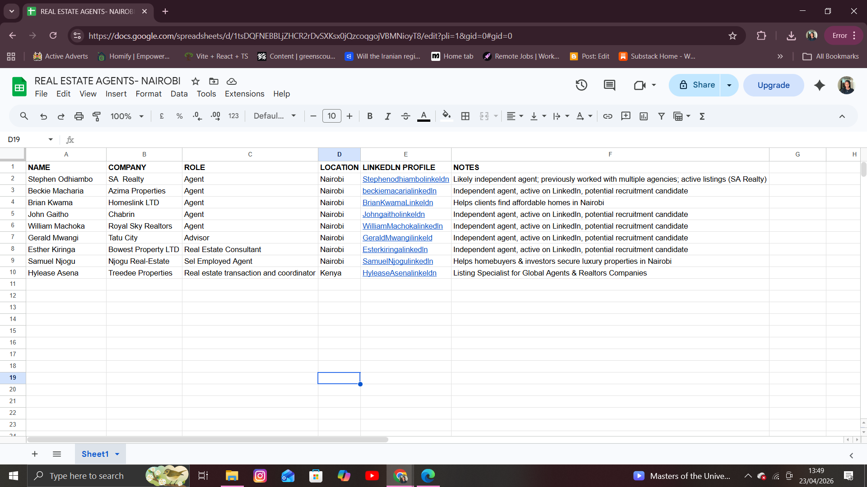Open the Extensions menu

[244, 94]
